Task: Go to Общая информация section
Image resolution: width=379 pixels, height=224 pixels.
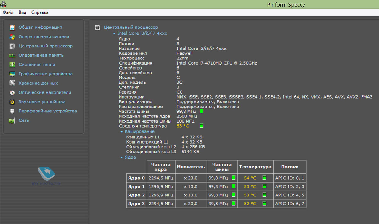Action: (x=40, y=27)
